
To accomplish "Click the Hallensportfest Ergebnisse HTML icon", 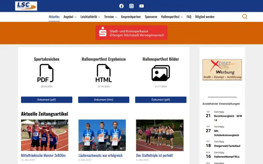I will click(x=103, y=73).
